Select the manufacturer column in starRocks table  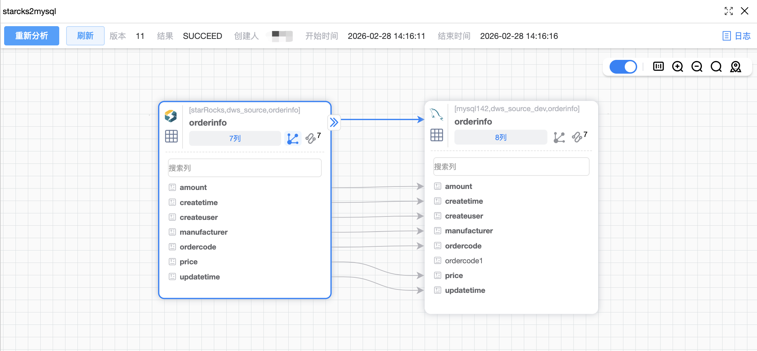tap(203, 232)
